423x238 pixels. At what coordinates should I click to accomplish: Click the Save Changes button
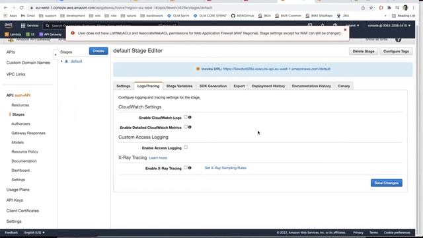pyautogui.click(x=386, y=183)
